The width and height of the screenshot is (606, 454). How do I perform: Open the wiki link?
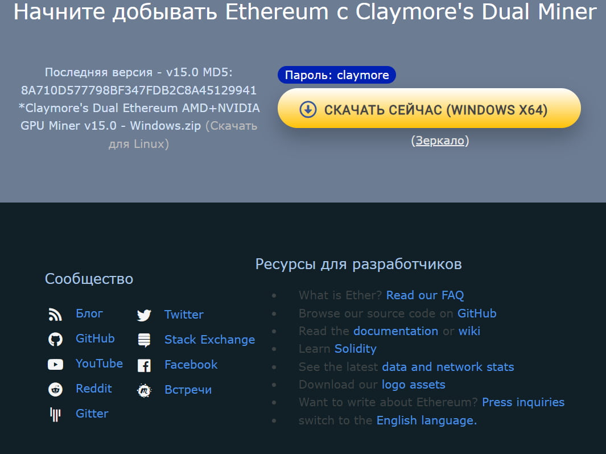[469, 331]
